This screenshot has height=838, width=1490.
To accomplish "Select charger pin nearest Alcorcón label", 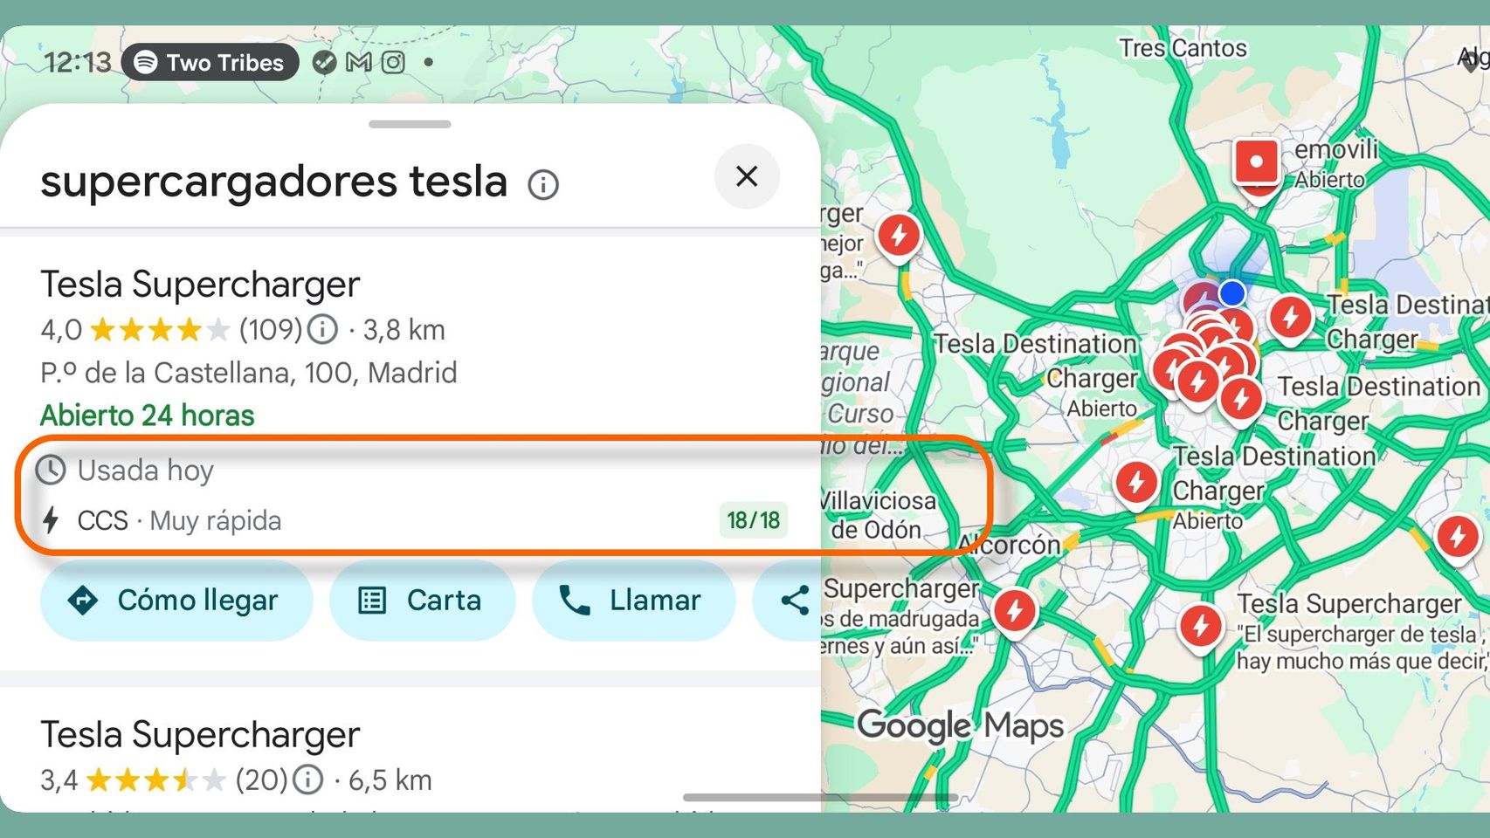I will 1014,613.
